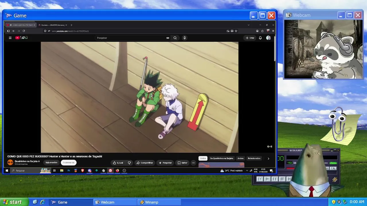
Task: Open Task View on inner taskbar
Action: click(x=54, y=171)
